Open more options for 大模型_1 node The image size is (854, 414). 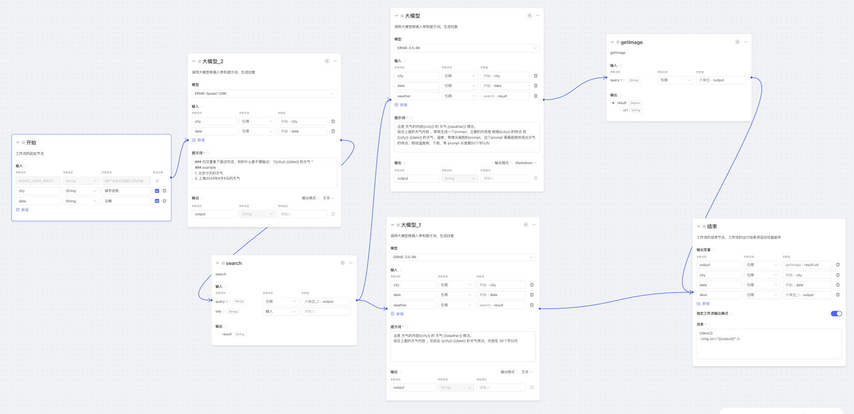[534, 225]
